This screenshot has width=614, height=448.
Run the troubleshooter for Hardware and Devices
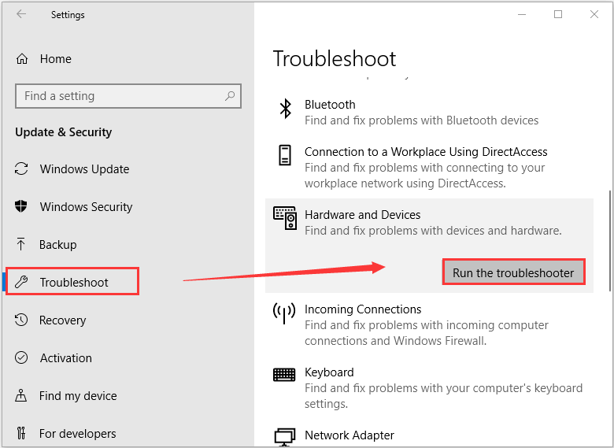click(x=514, y=272)
